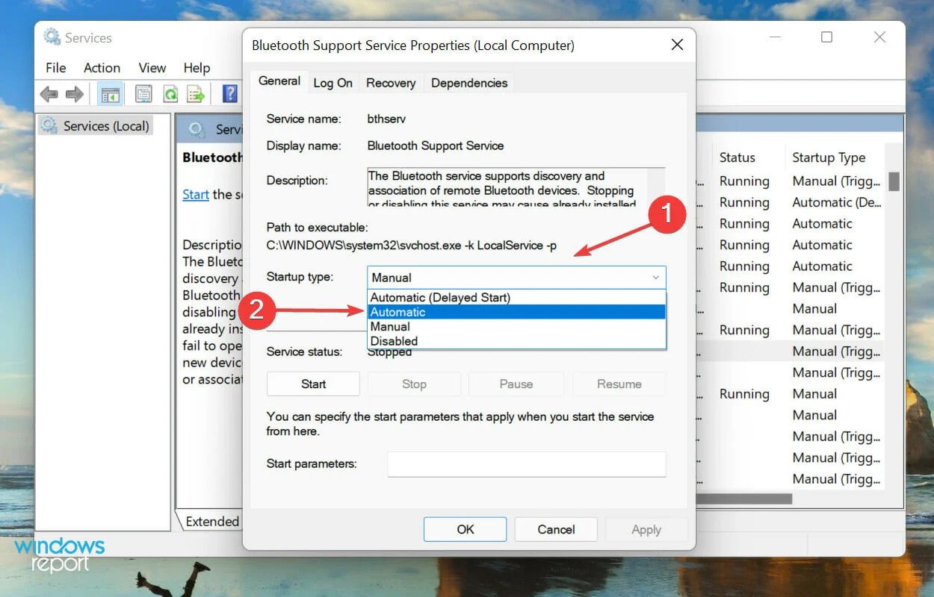Click the "bthserv" service name text

tap(387, 119)
